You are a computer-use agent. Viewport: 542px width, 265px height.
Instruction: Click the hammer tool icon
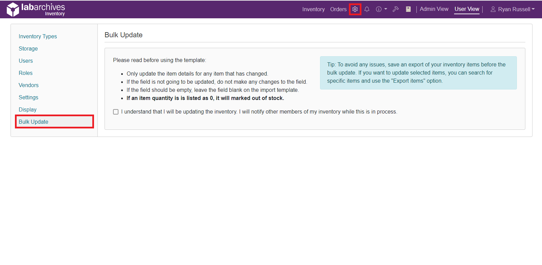pos(395,9)
